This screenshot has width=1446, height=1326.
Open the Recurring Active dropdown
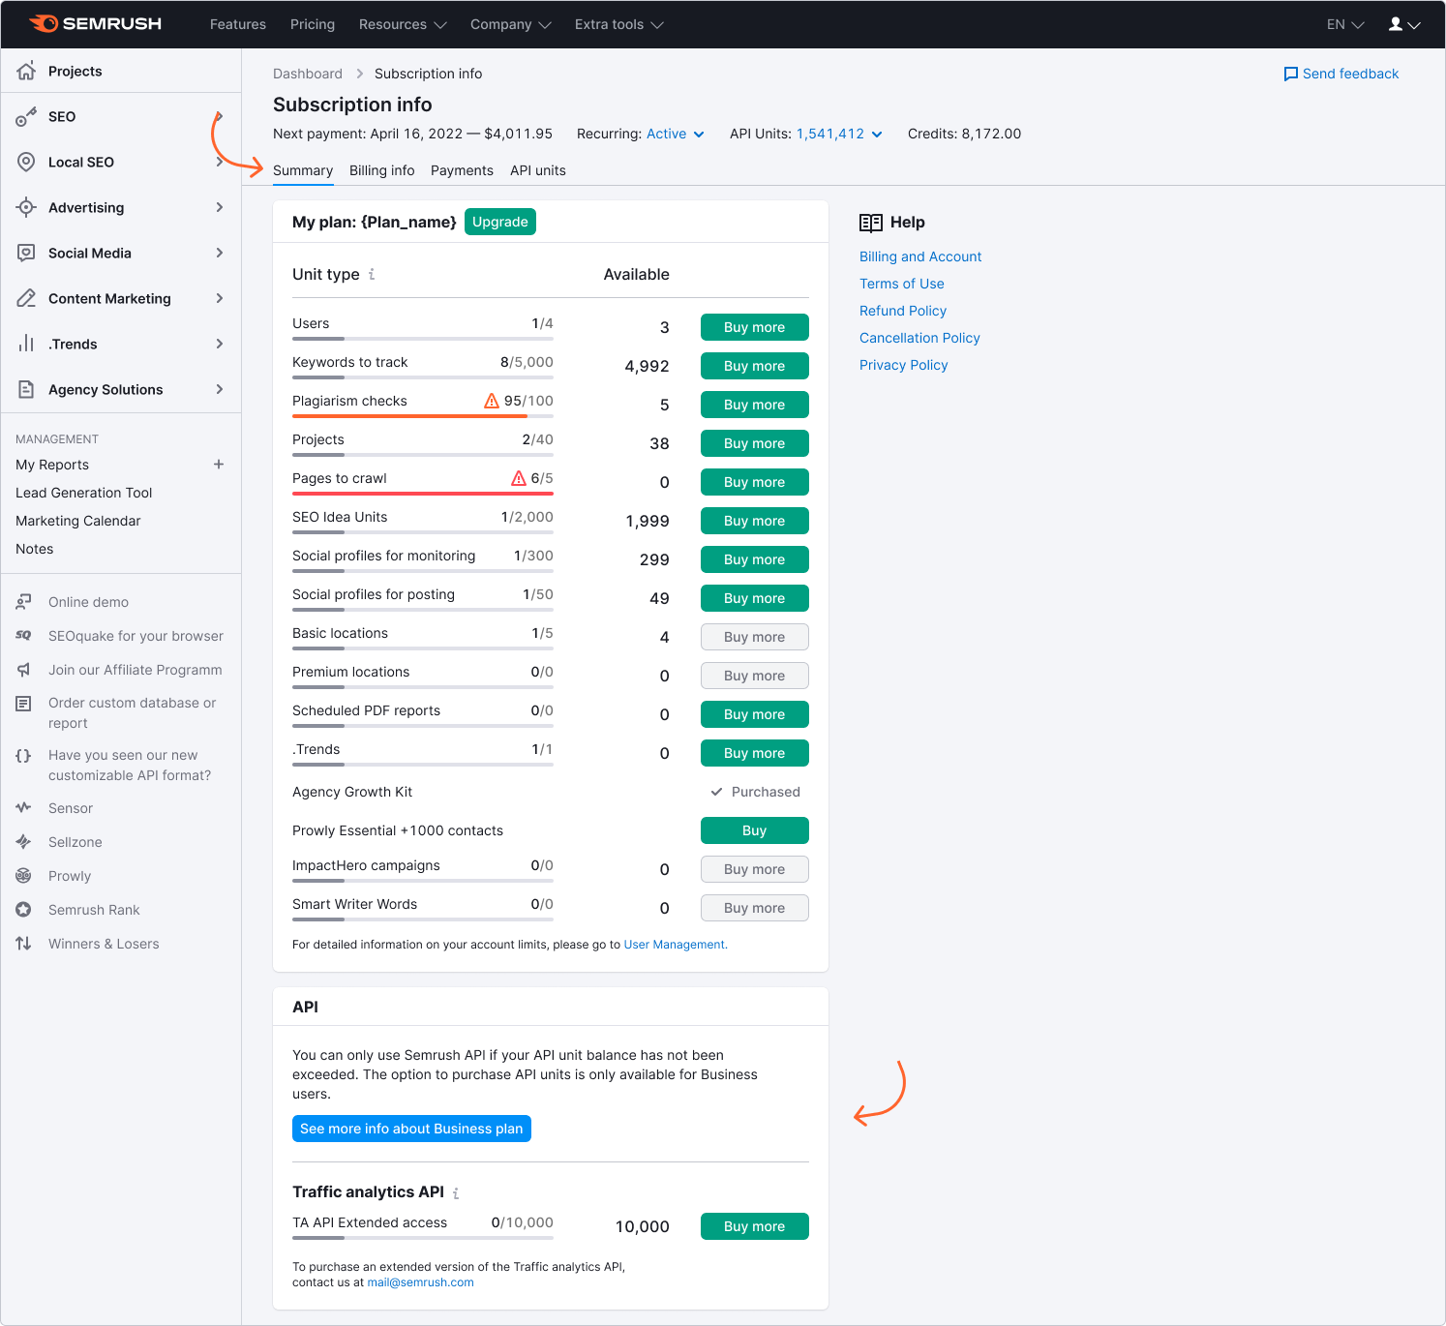[x=676, y=135]
